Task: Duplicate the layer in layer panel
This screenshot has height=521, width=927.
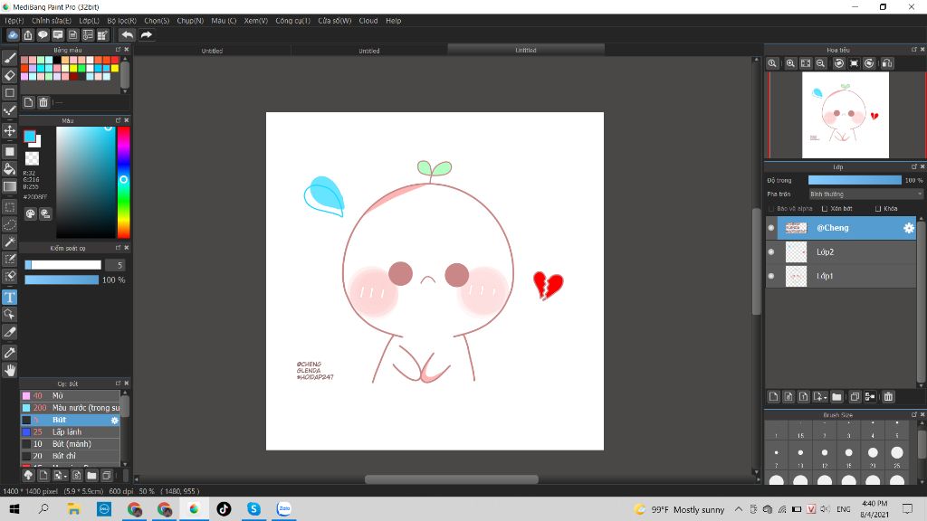Action: click(x=855, y=397)
